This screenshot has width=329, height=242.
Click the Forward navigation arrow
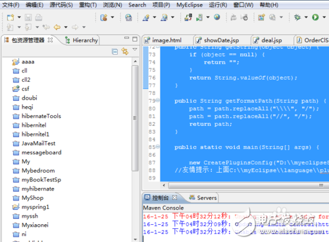75,27
